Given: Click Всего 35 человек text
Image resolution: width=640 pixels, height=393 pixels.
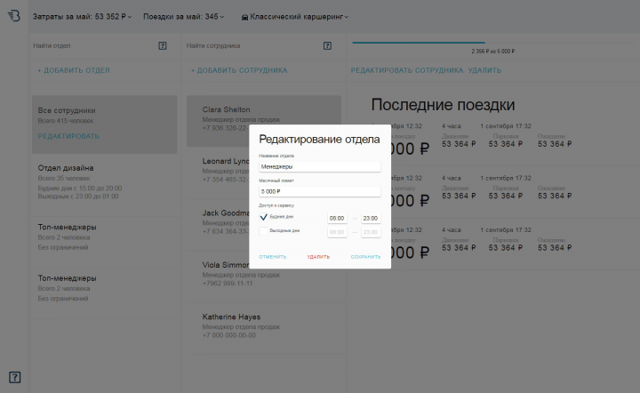Looking at the screenshot, I should point(64,179).
